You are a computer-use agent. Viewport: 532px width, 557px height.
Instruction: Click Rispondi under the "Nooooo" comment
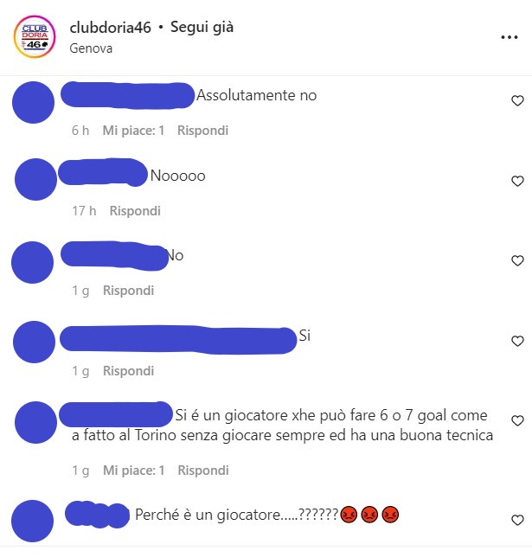tap(135, 211)
